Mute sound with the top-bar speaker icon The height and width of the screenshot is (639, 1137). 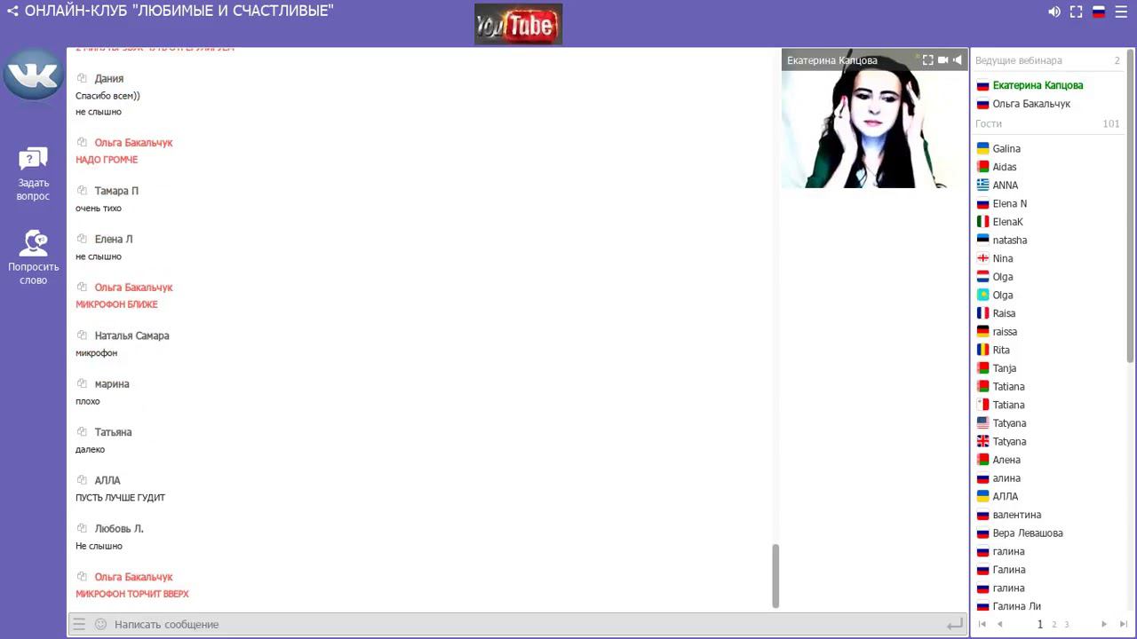[x=1054, y=12]
